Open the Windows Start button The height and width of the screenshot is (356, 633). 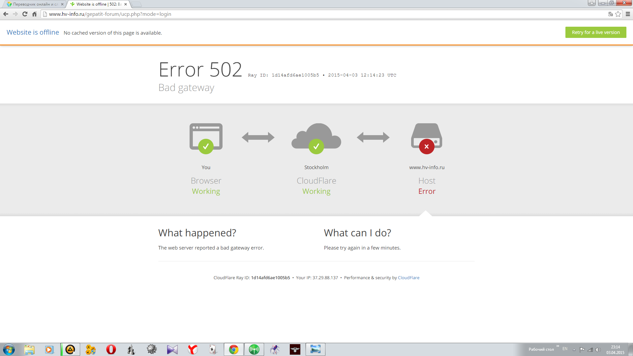point(9,349)
